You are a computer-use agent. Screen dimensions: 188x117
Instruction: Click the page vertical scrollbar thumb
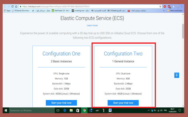pyautogui.click(x=183, y=31)
